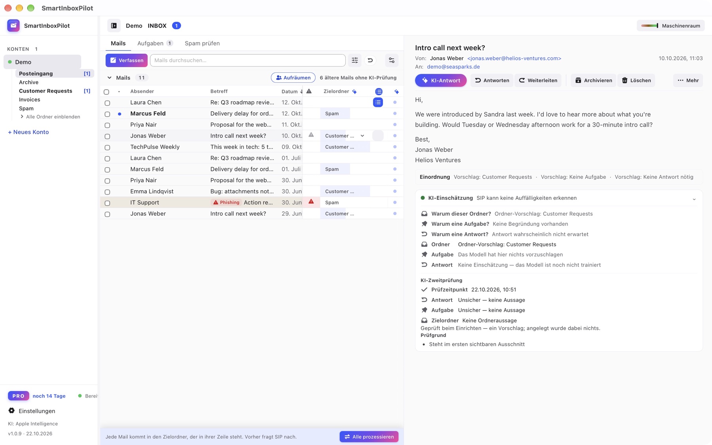
Task: Click the blue list icon in the column header
Action: pyautogui.click(x=379, y=91)
